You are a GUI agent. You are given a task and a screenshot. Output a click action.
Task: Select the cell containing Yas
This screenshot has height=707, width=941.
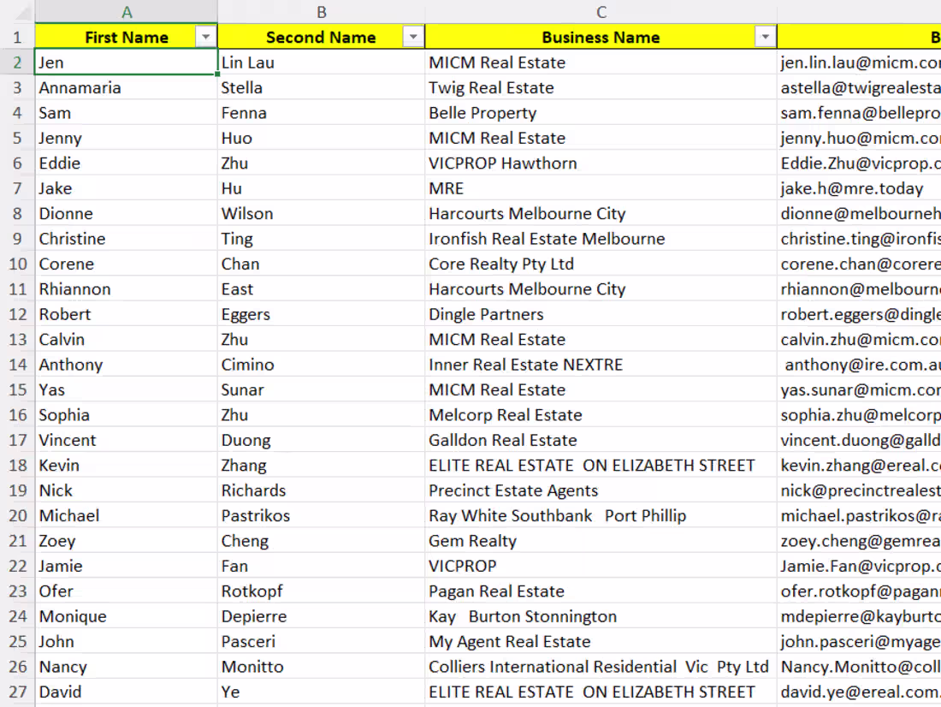tap(126, 389)
